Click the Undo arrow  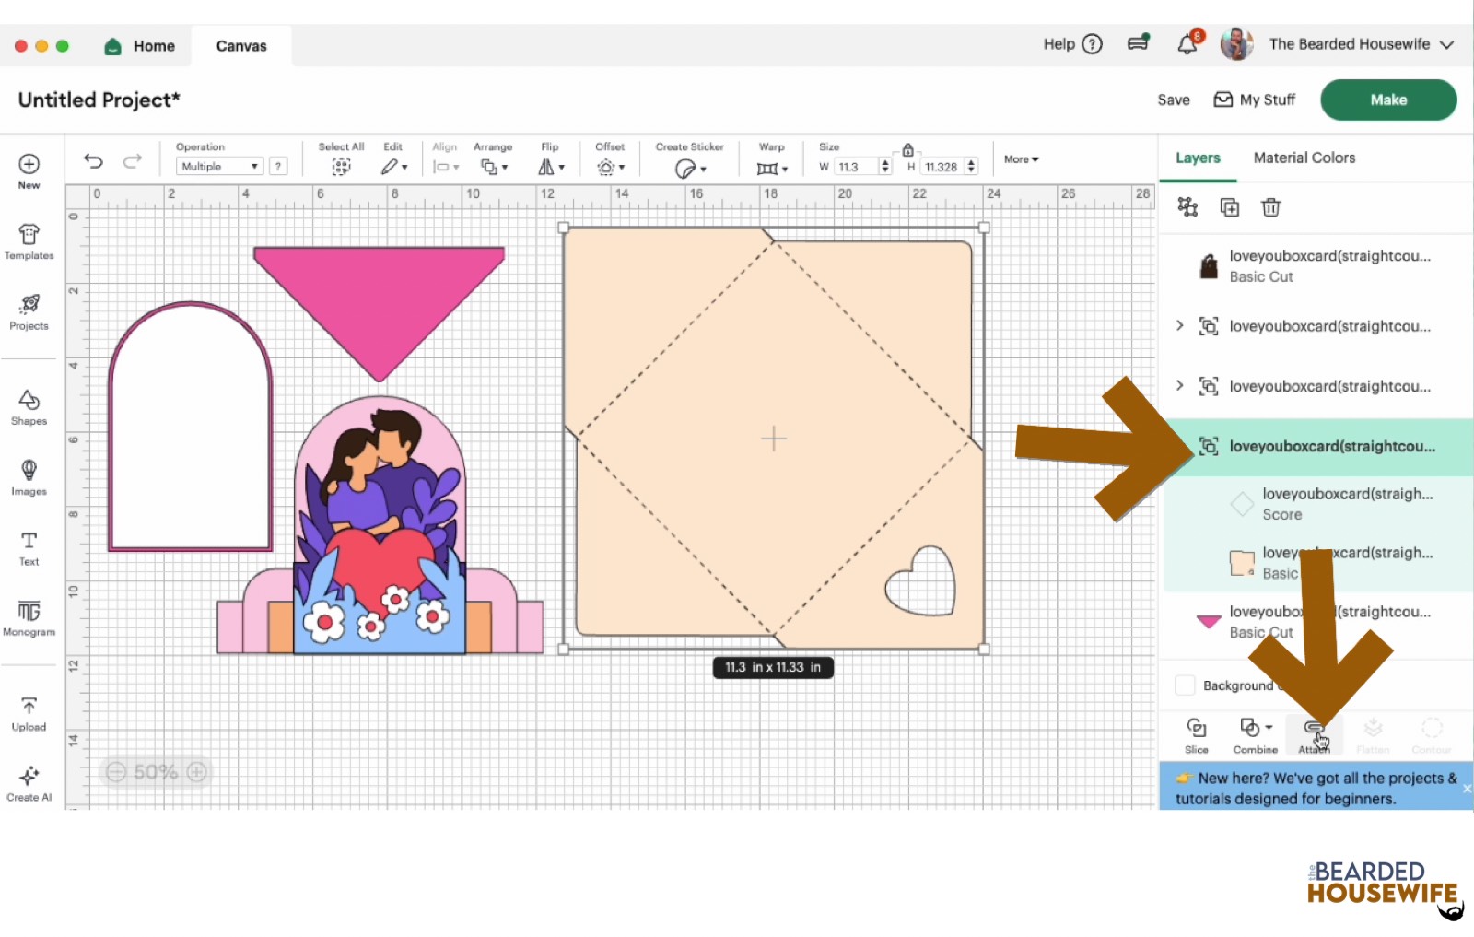[x=92, y=160]
